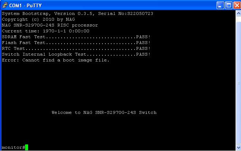Click 'NAG SNR-S2970G-24S RISC processor' line
241x151 pixels.
coord(50,25)
